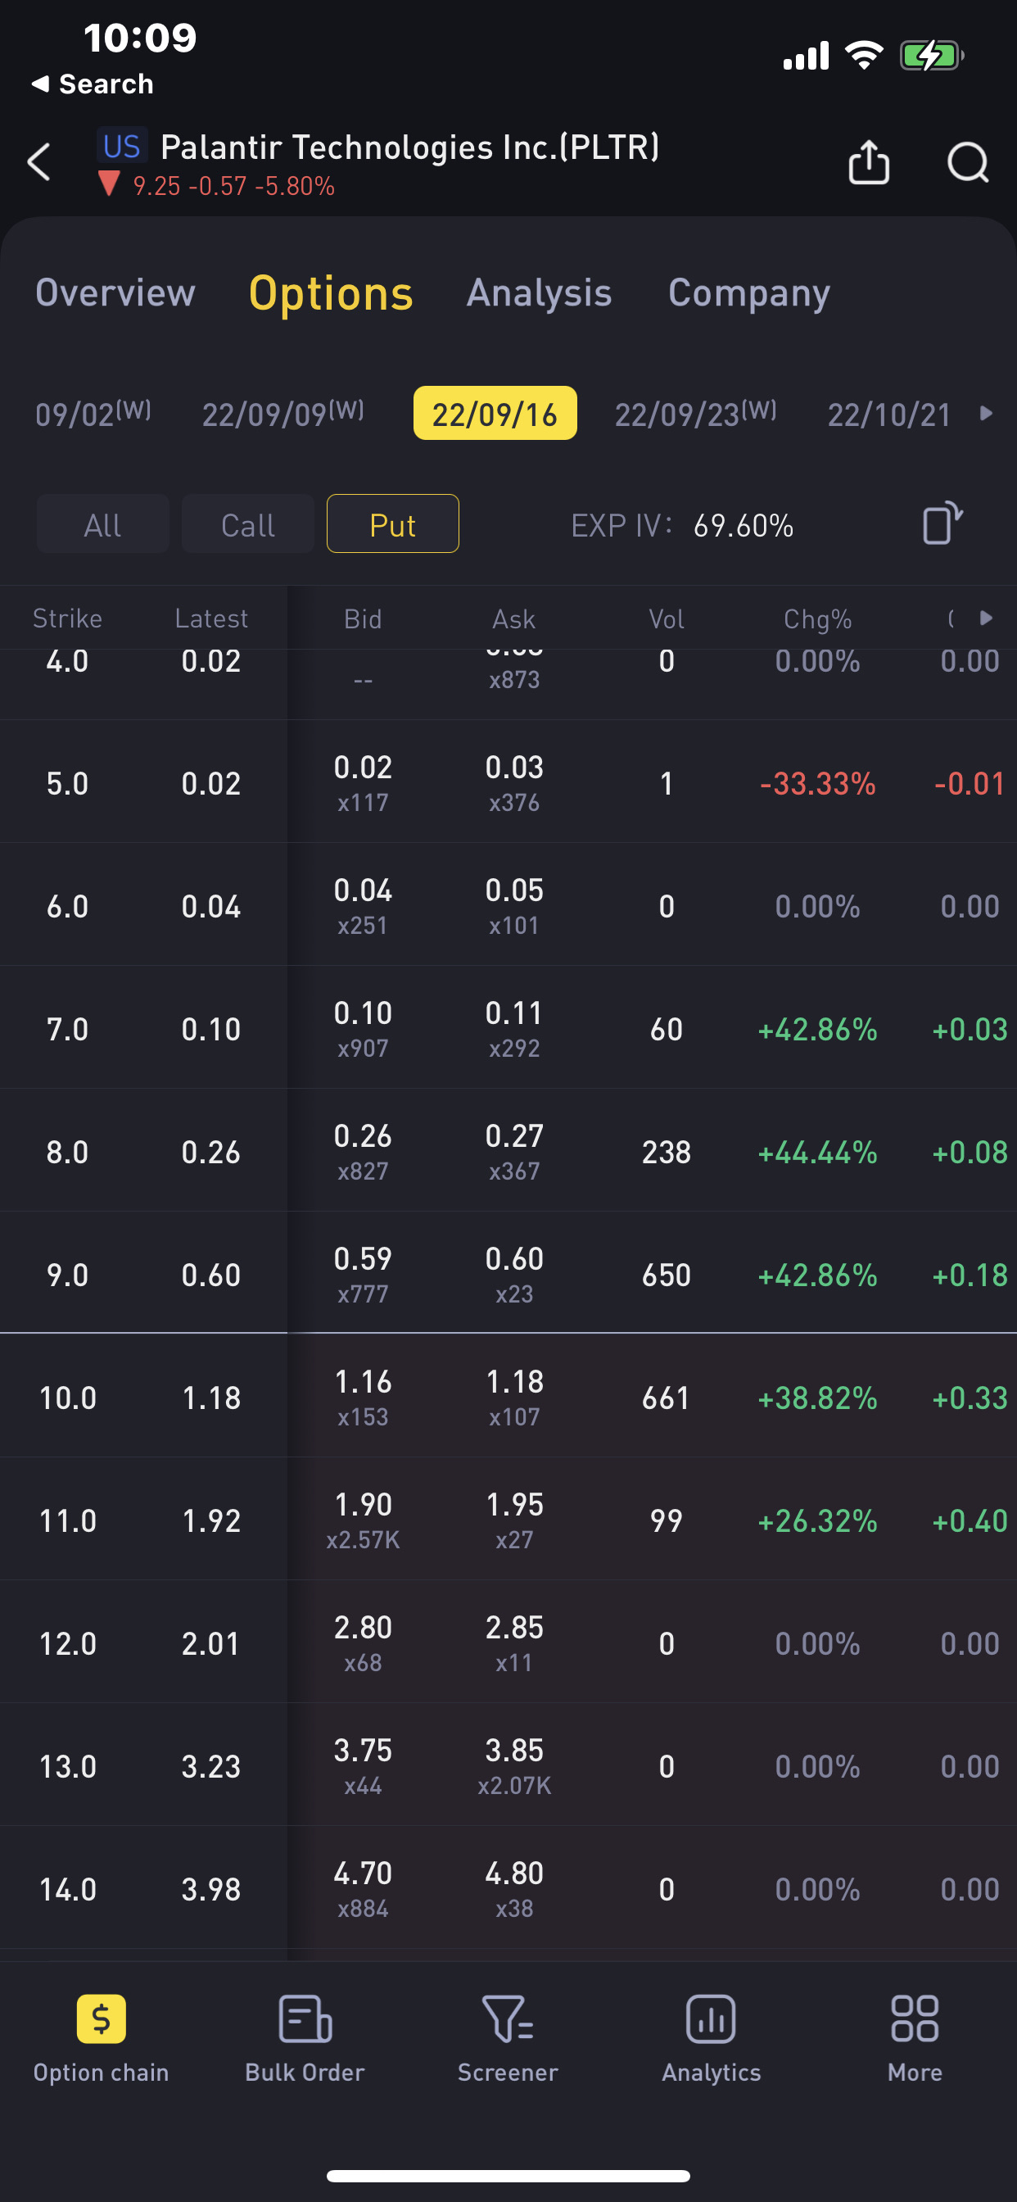Expand more table columns arrow
1017x2202 pixels.
986,618
